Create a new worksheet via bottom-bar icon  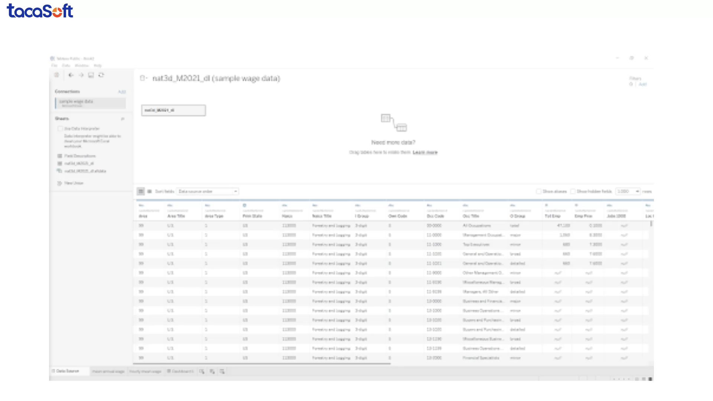click(202, 371)
